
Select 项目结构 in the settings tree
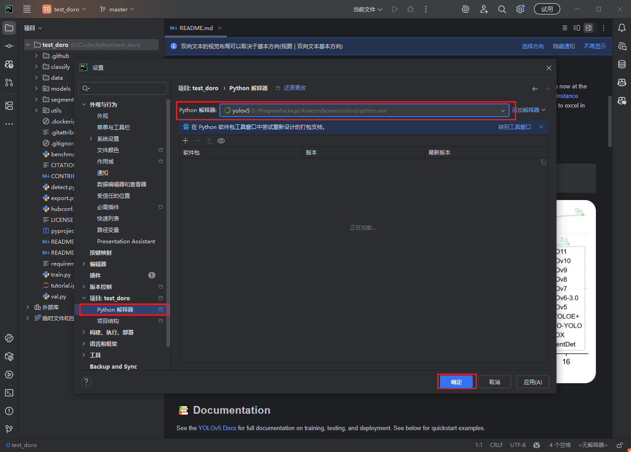[108, 321]
